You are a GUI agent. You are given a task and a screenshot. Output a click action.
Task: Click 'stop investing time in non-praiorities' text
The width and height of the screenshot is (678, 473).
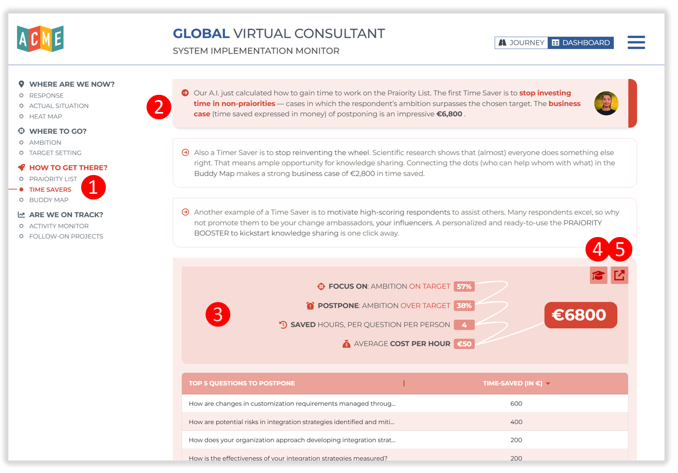pyautogui.click(x=383, y=98)
